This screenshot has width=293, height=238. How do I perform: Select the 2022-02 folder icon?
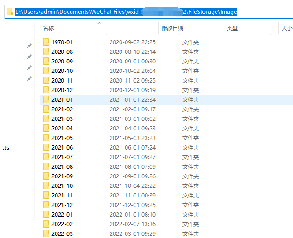[46, 224]
